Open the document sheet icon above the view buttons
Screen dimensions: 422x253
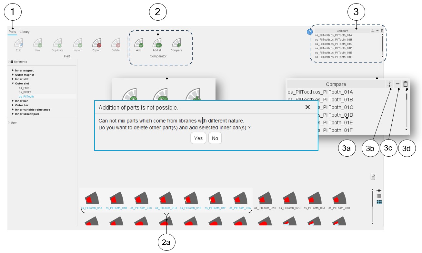(373, 177)
